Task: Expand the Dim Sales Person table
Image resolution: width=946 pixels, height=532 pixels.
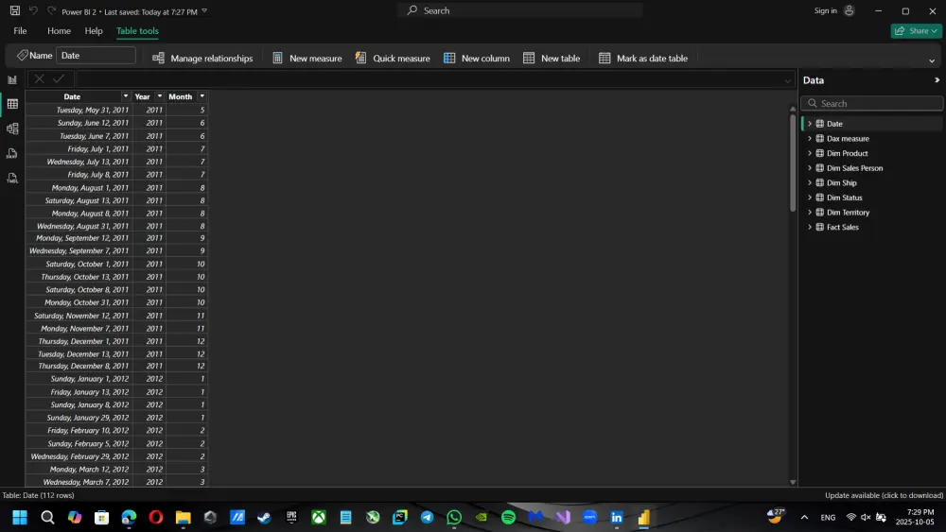Action: coord(810,168)
